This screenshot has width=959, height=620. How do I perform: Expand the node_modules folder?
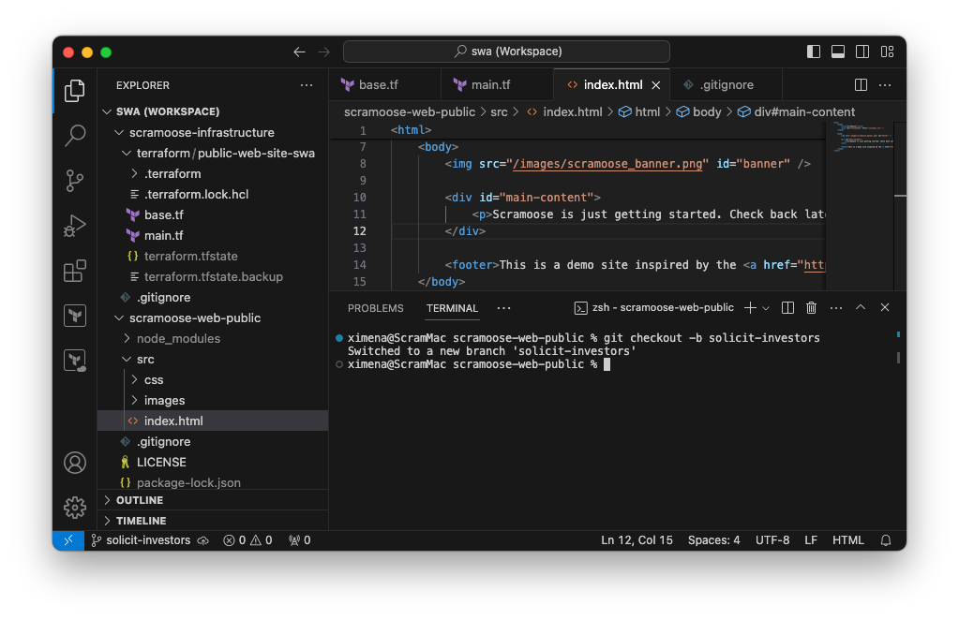click(x=178, y=338)
